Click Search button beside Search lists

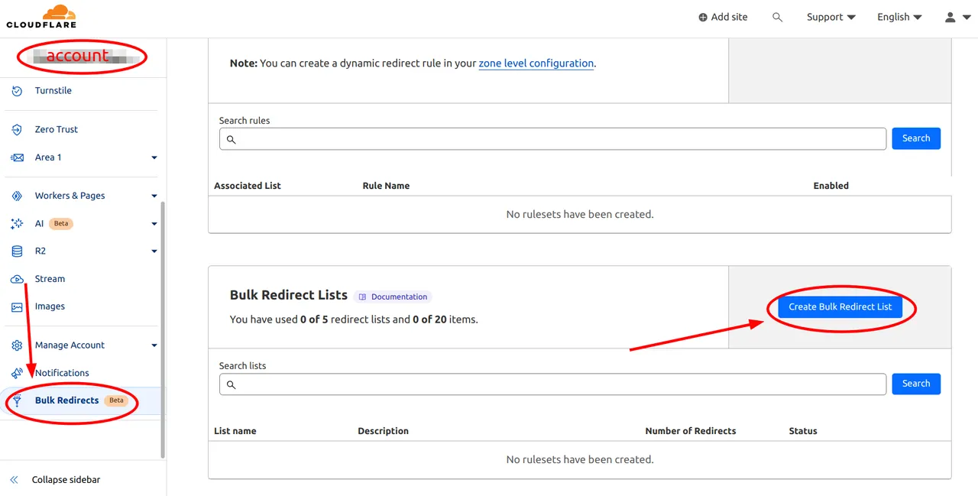[x=916, y=384]
